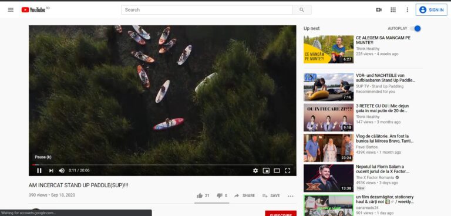Image resolution: width=451 pixels, height=216 pixels.
Task: Click the search magnifier button
Action: tap(302, 10)
